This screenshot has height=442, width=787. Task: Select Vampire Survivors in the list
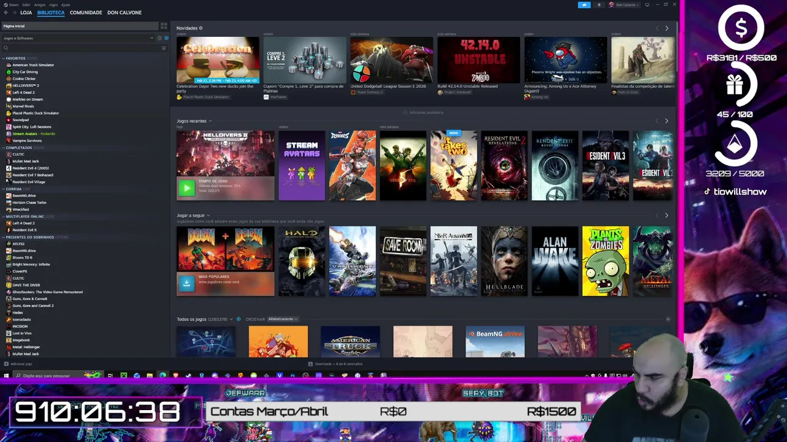click(26, 141)
